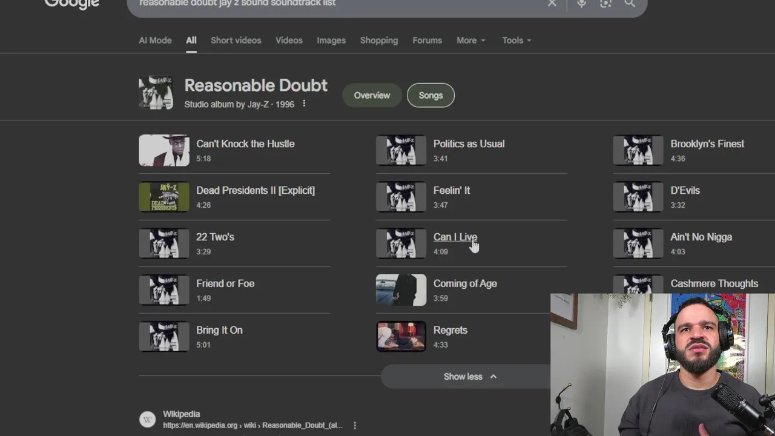This screenshot has height=436, width=775.
Task: Open the Google logo homepage
Action: click(x=71, y=4)
